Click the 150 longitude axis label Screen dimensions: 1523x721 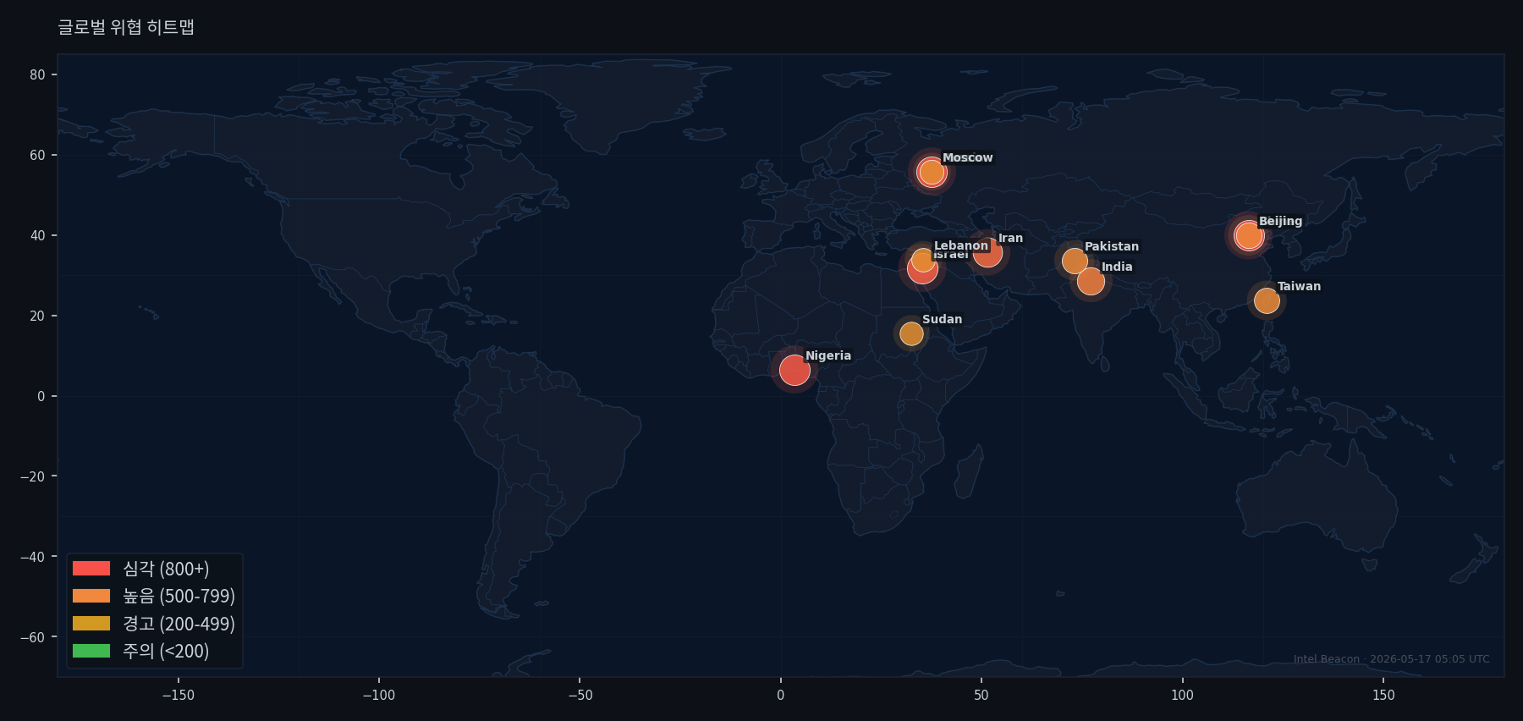pos(1383,696)
